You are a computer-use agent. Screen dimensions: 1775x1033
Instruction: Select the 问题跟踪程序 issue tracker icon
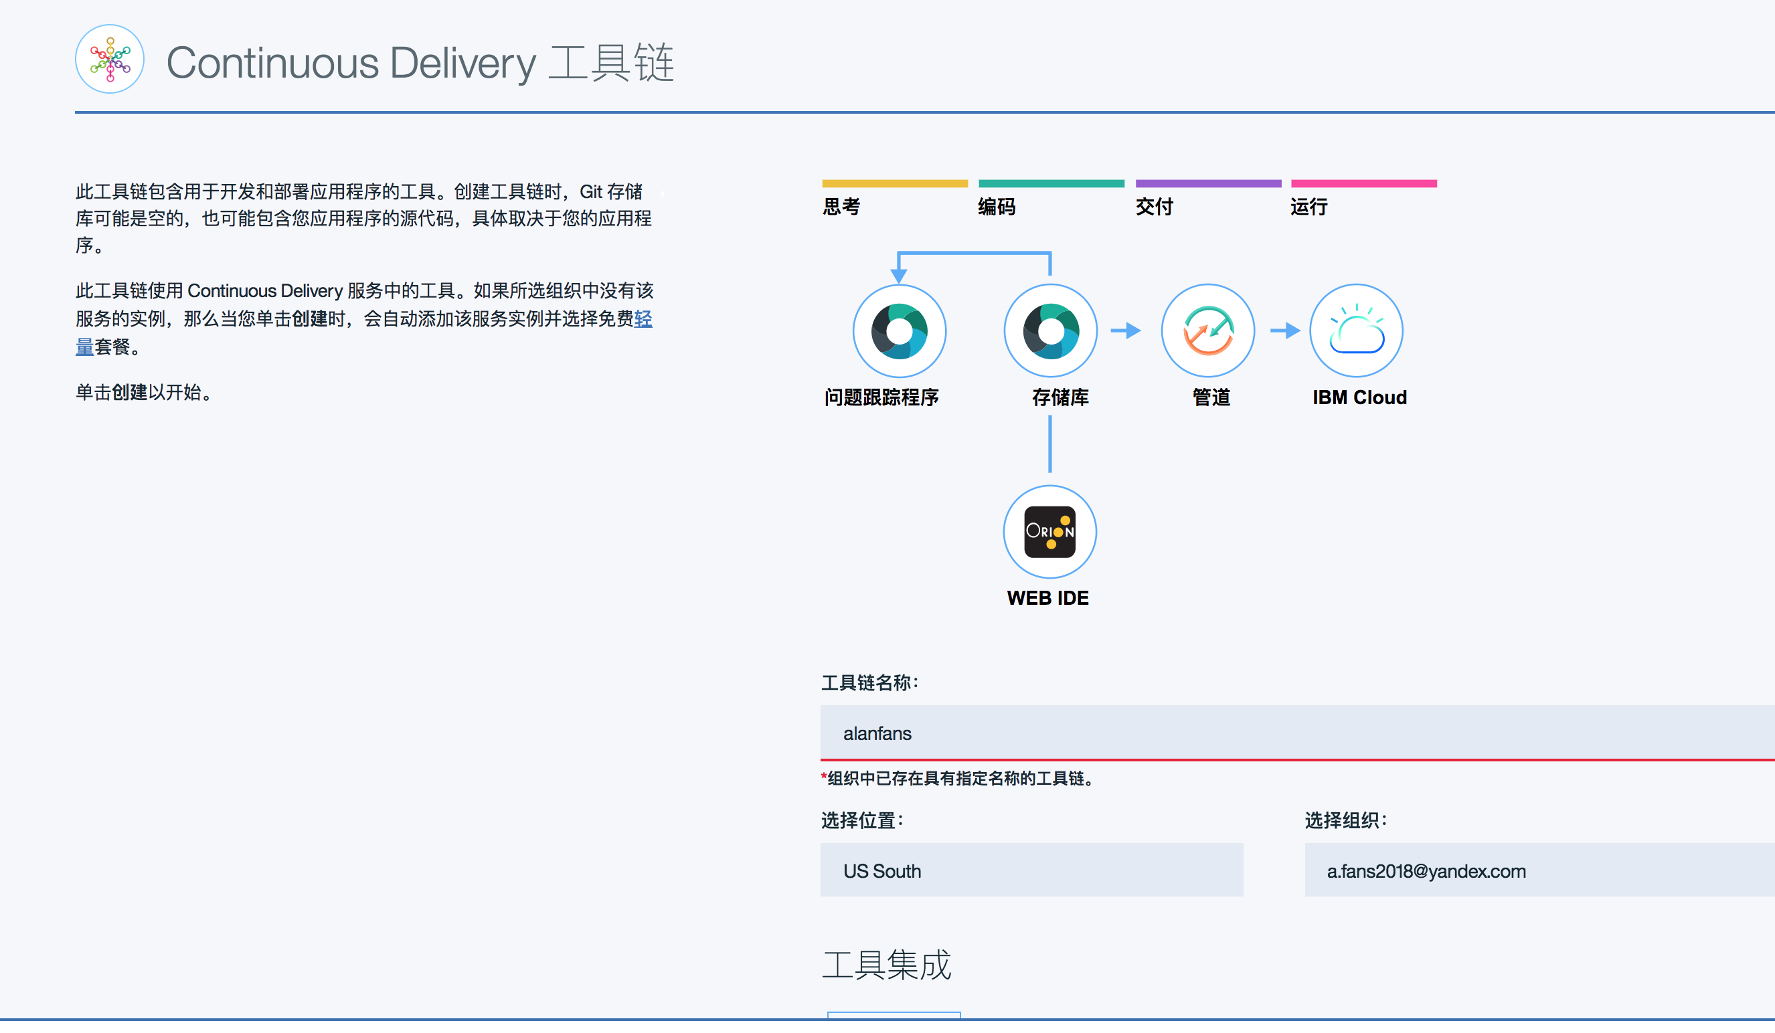click(899, 331)
